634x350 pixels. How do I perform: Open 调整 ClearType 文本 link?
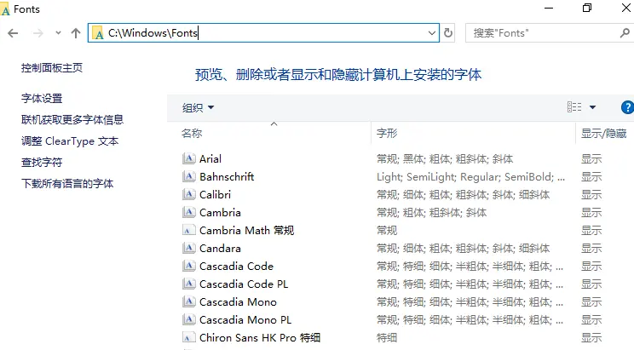(70, 141)
